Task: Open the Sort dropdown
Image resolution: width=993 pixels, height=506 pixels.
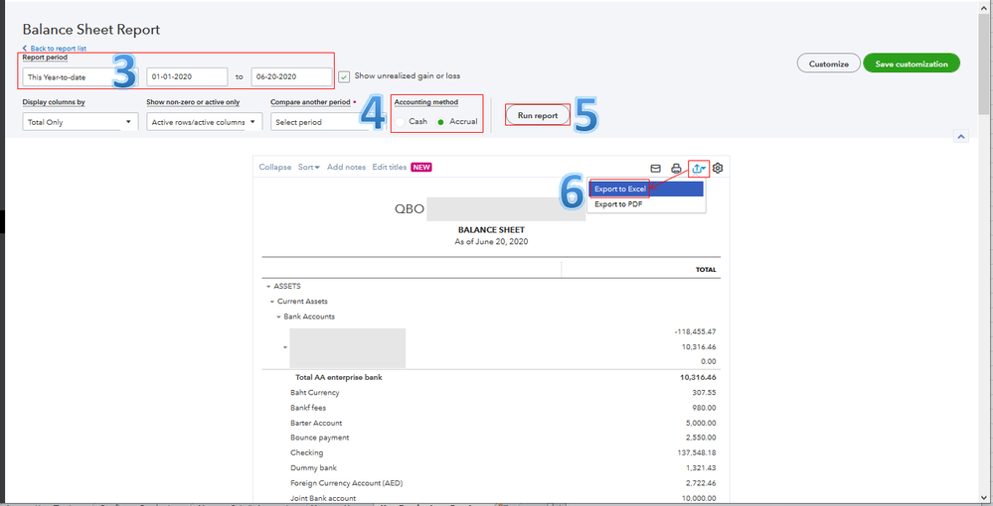Action: [308, 167]
